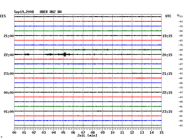
Task: Click minute axis tick label 12
Action: pyautogui.click(x=132, y=132)
